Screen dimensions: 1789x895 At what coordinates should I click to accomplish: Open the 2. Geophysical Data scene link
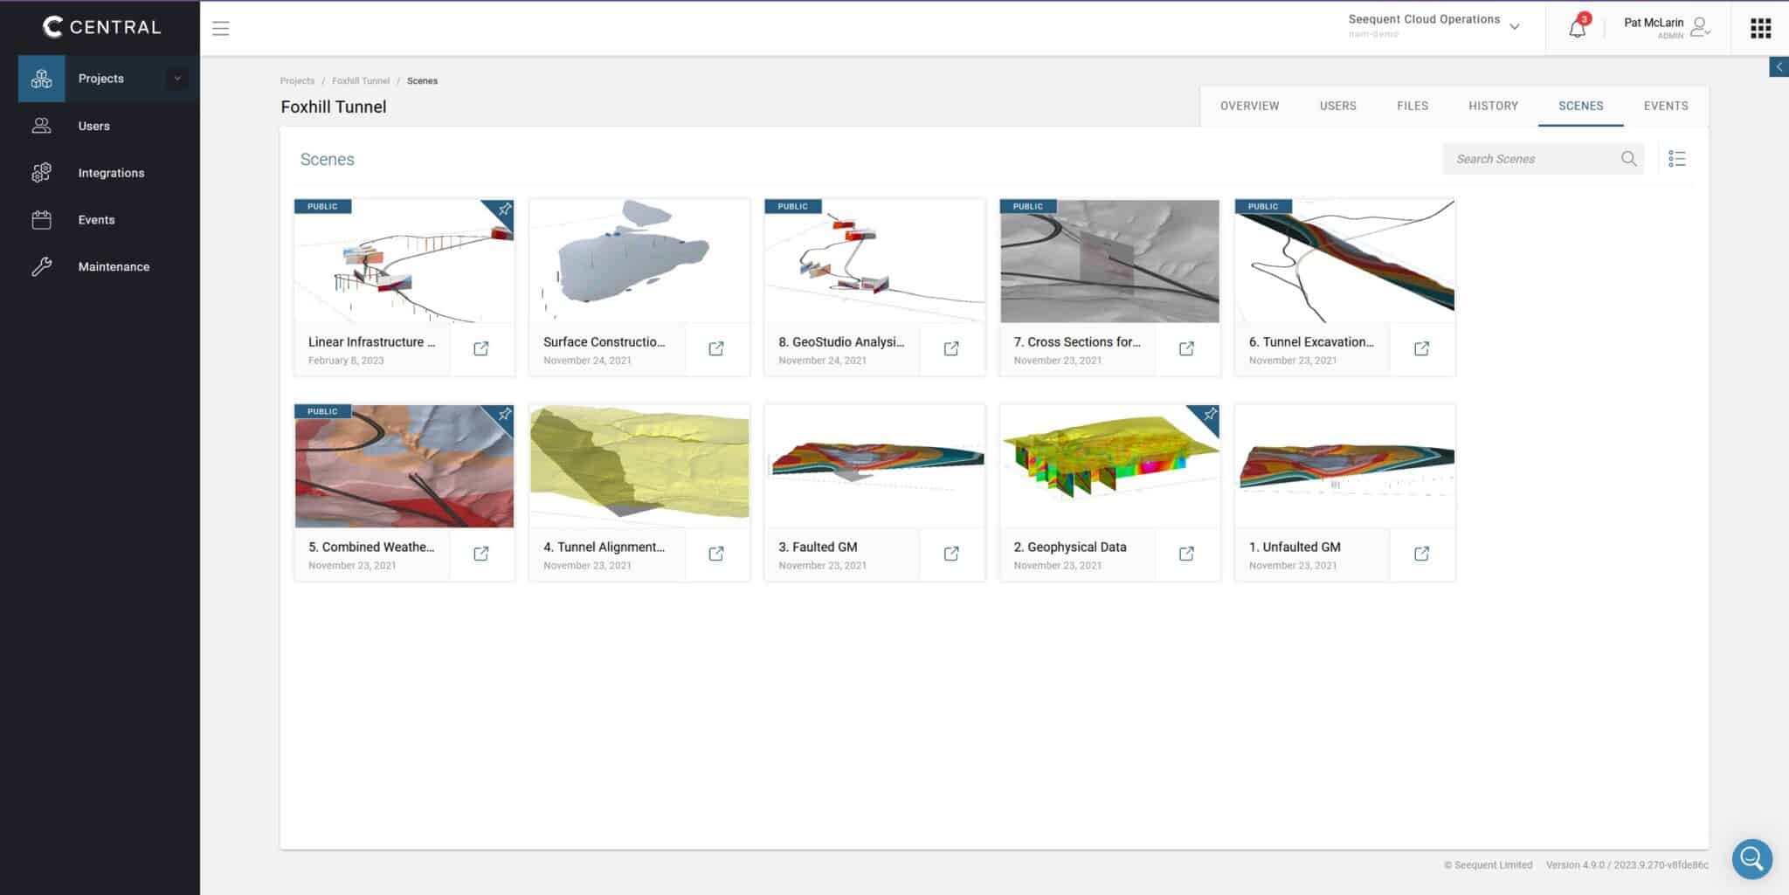(x=1185, y=554)
